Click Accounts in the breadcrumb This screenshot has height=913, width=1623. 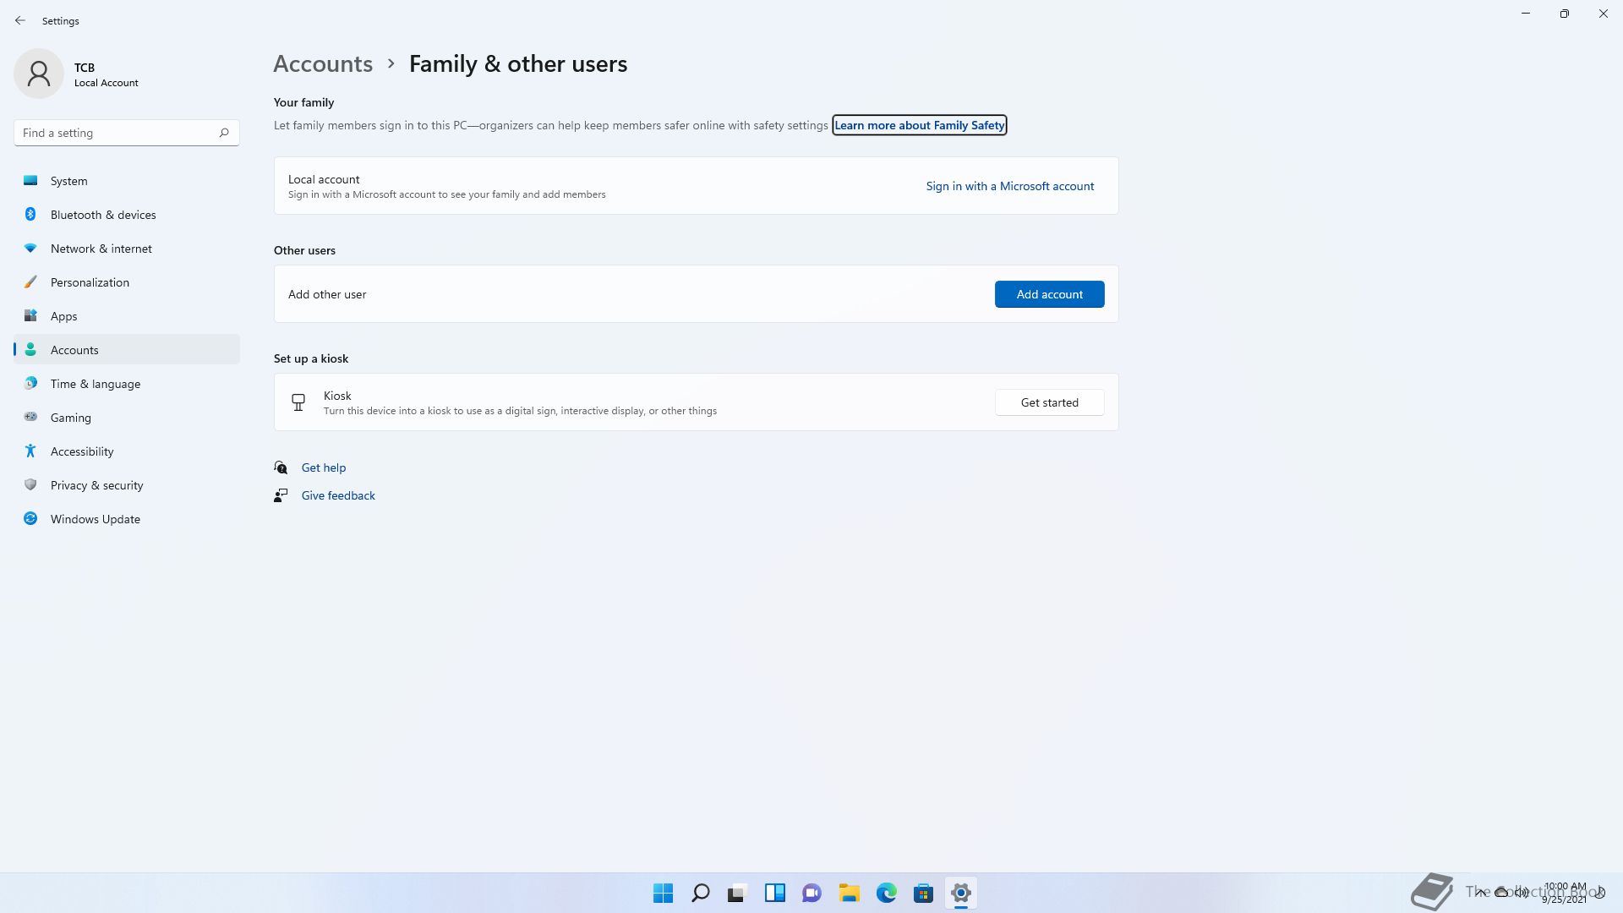[323, 63]
